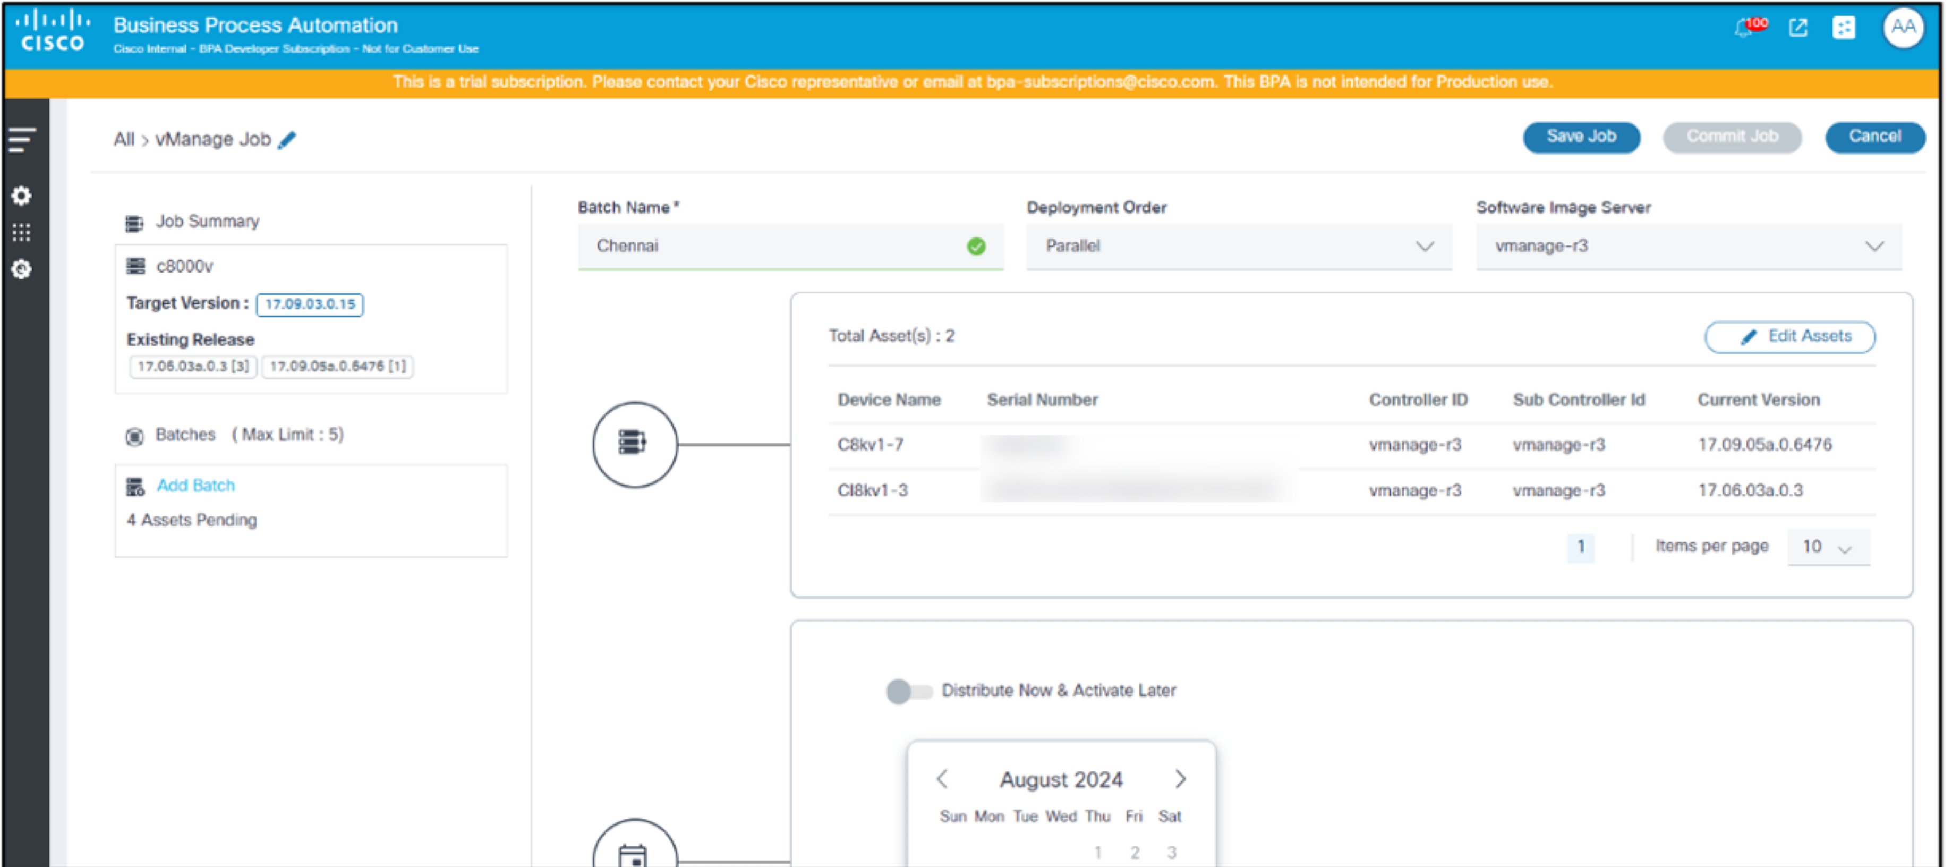
Task: Go to previous month in calendar
Action: (x=942, y=779)
